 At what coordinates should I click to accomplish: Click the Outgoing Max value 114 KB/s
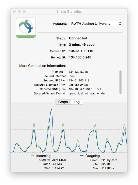pos(108,168)
